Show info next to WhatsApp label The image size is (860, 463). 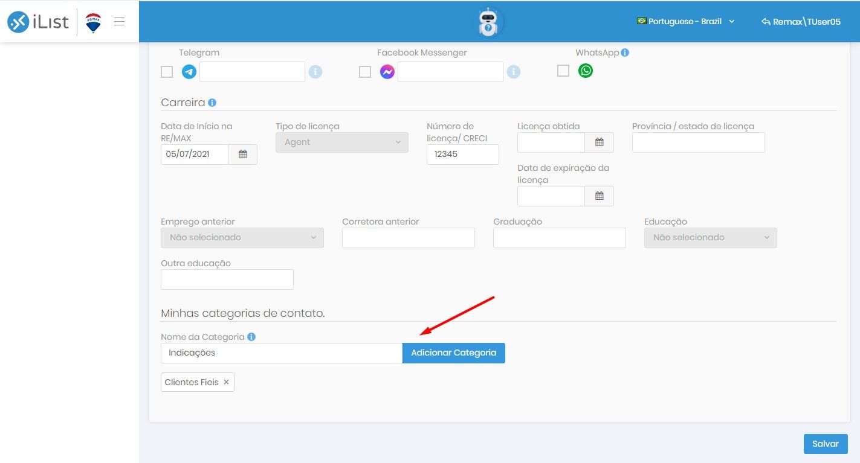click(x=625, y=53)
